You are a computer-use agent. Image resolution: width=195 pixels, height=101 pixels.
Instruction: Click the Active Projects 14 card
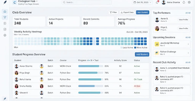(64, 22)
